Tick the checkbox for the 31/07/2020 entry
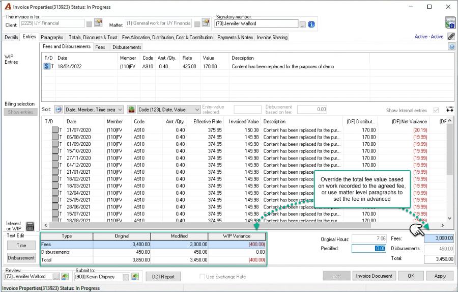This screenshot has width=458, height=292. pyautogui.click(x=55, y=129)
